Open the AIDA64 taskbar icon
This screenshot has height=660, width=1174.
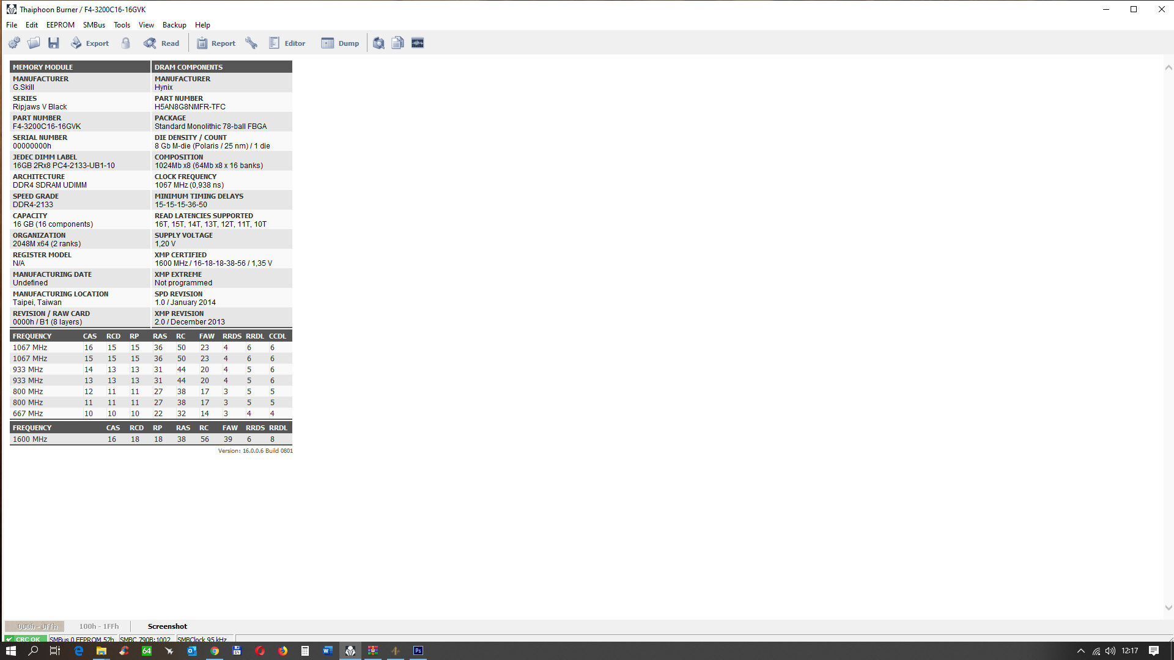pyautogui.click(x=146, y=651)
